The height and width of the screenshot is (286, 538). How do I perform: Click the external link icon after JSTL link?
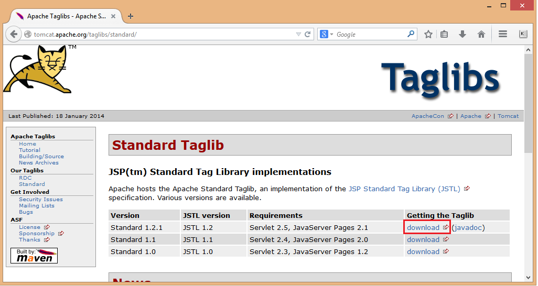click(467, 189)
